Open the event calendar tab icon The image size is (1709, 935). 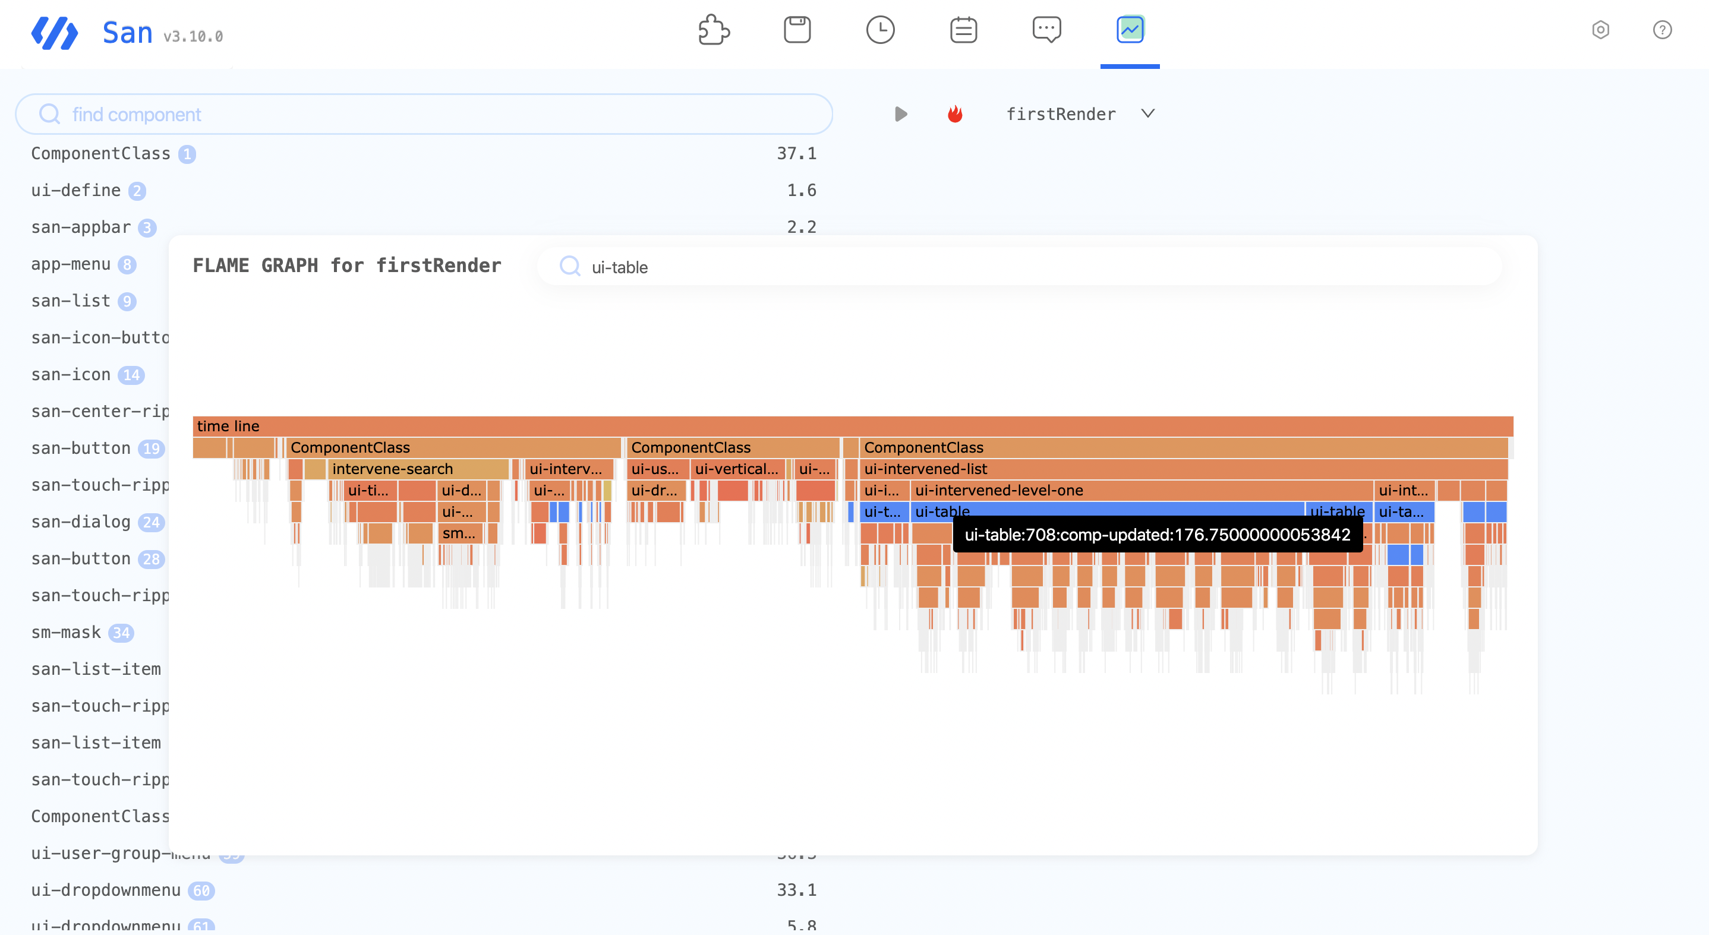(963, 30)
